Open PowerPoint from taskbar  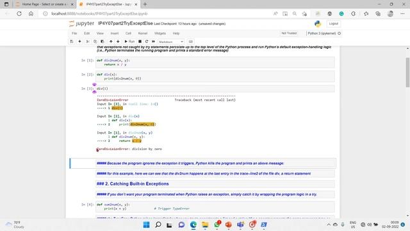point(229,225)
